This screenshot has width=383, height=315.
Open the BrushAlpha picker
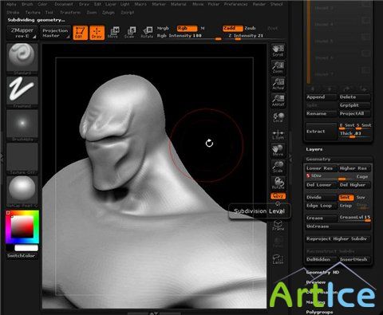22,125
